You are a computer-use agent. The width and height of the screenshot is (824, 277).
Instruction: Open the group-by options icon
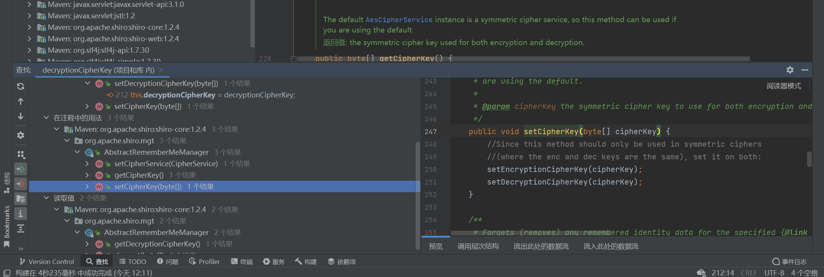(21, 154)
